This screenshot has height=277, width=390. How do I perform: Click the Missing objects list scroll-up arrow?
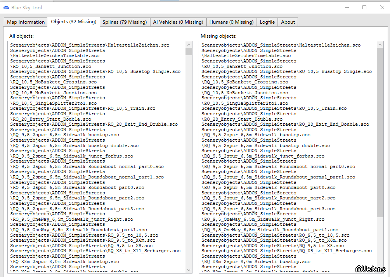[380, 45]
